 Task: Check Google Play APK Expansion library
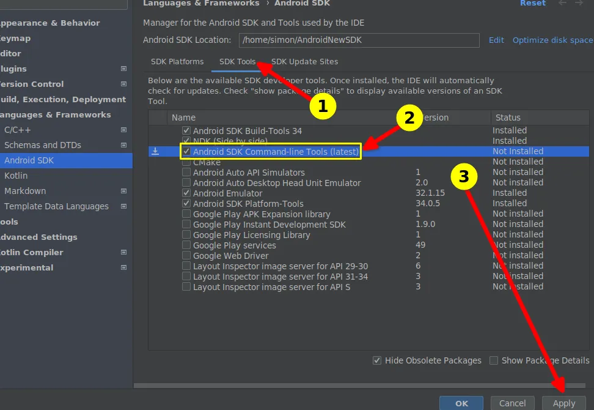(186, 214)
